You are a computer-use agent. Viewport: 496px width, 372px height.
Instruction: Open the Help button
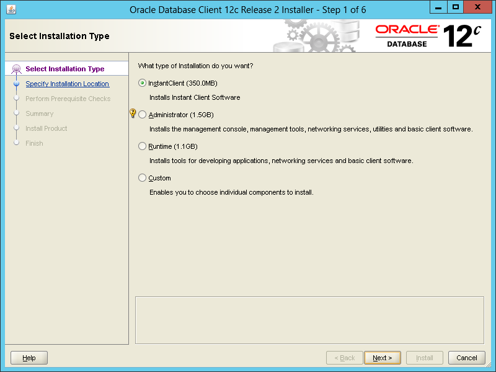pyautogui.click(x=29, y=358)
